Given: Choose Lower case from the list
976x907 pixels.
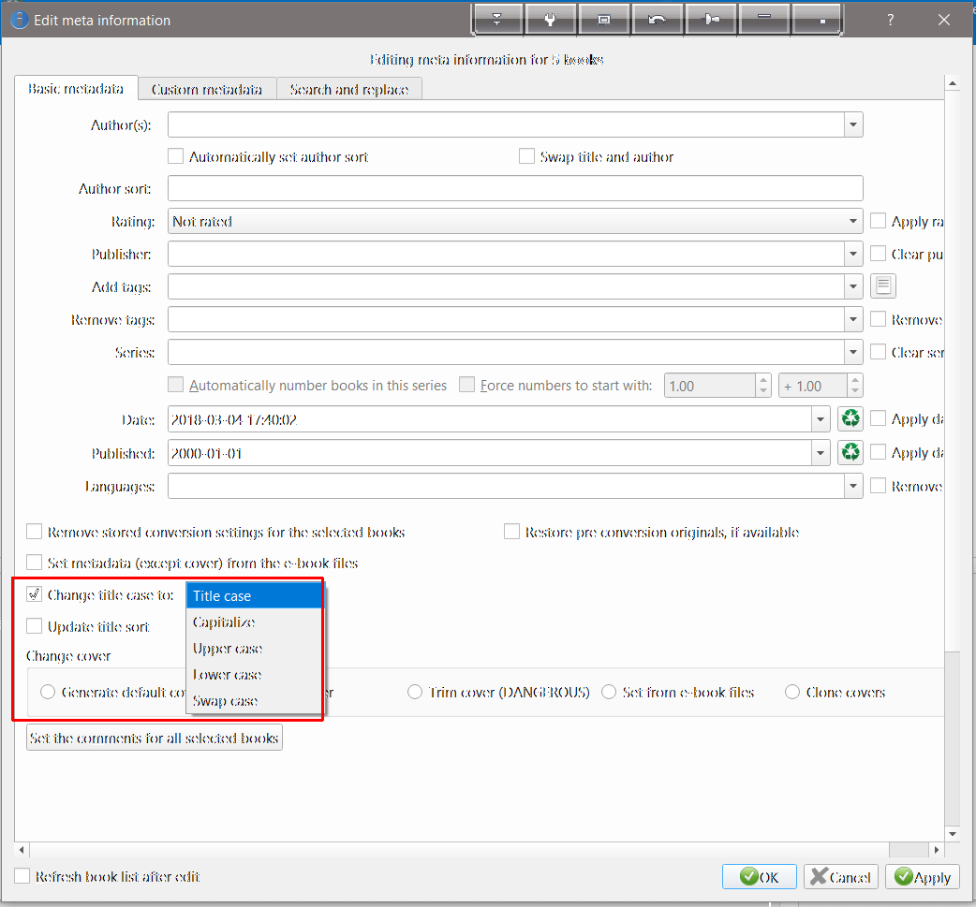Looking at the screenshot, I should click(253, 674).
